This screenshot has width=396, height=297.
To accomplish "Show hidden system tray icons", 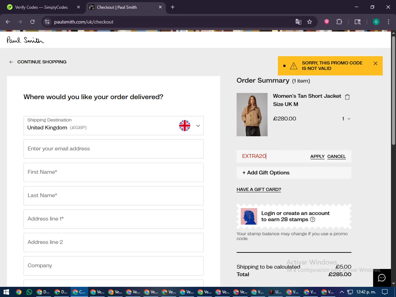I will pyautogui.click(x=342, y=292).
